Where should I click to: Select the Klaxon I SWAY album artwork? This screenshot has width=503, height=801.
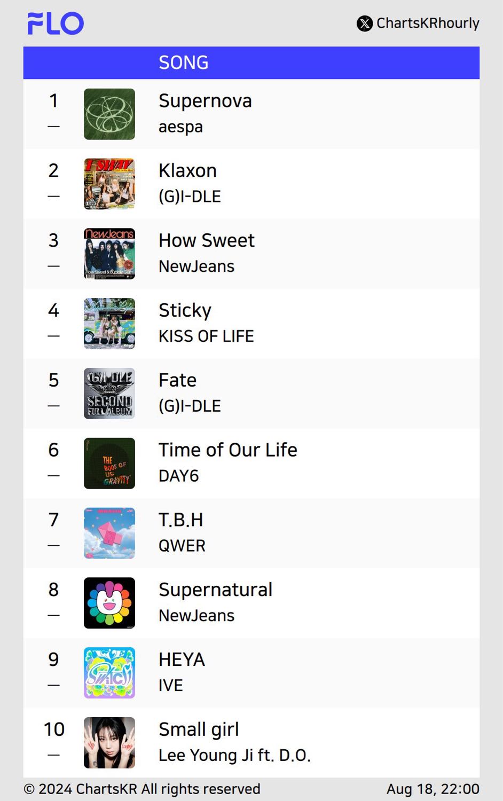(x=109, y=184)
